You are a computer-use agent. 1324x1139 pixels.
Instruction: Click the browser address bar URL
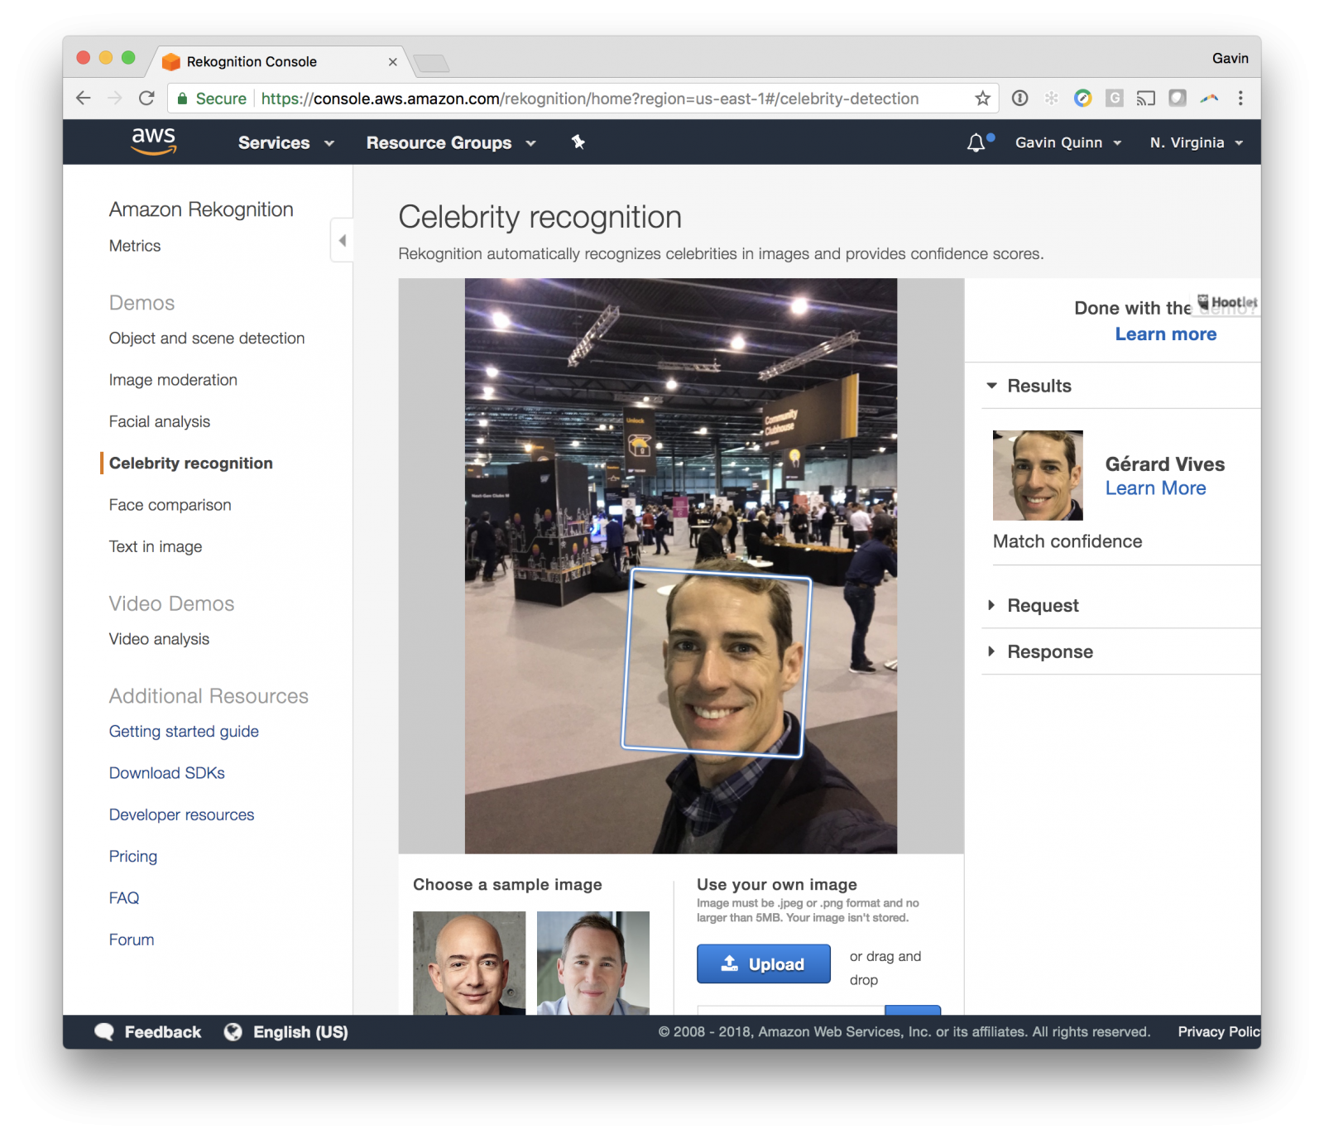click(589, 99)
